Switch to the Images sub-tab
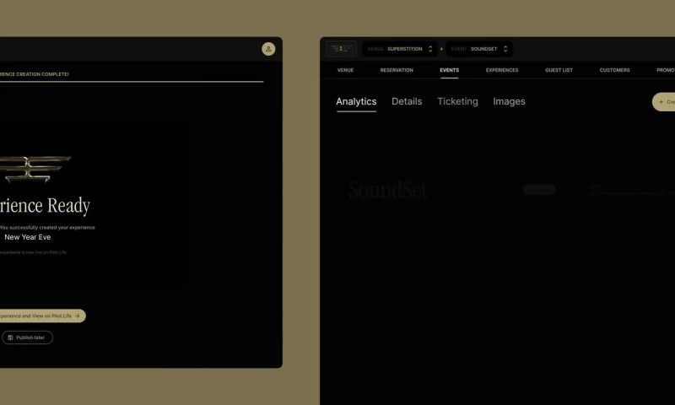675x405 pixels. pos(509,101)
